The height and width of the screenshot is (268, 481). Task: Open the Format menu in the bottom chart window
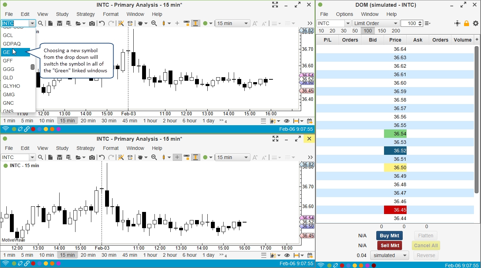(x=111, y=148)
